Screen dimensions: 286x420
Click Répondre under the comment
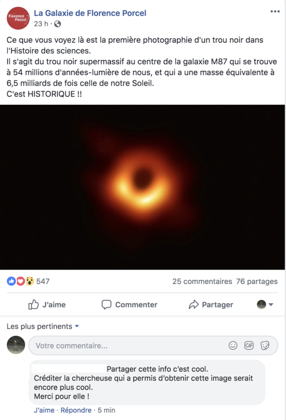76,410
